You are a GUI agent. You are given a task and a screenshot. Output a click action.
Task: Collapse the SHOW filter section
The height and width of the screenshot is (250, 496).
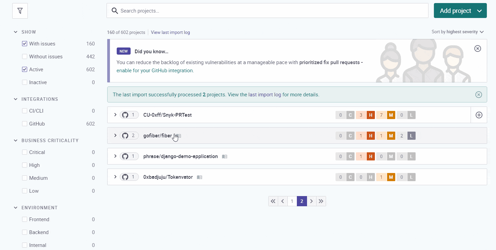click(x=16, y=32)
